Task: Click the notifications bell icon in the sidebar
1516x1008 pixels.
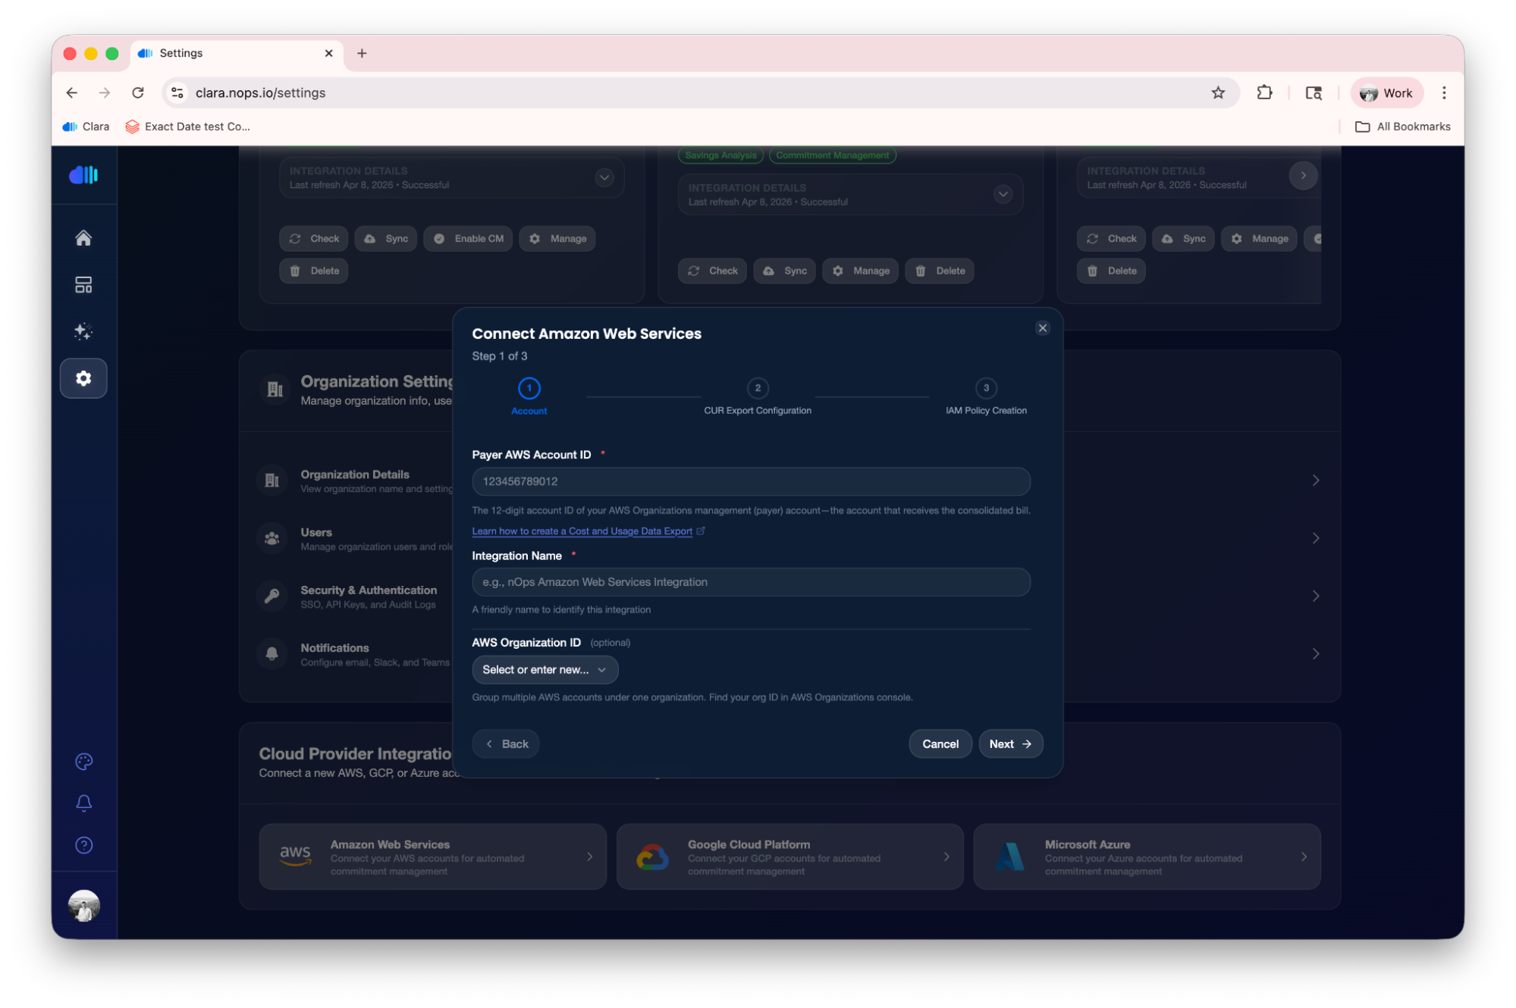Action: (x=83, y=803)
